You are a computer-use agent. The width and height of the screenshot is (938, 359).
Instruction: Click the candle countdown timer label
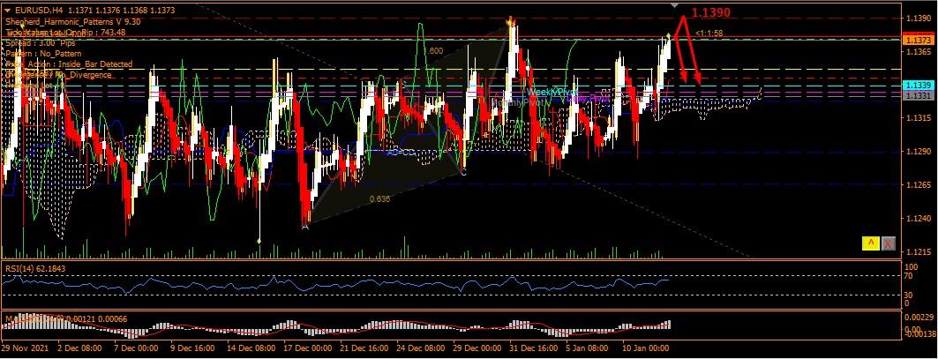[709, 33]
